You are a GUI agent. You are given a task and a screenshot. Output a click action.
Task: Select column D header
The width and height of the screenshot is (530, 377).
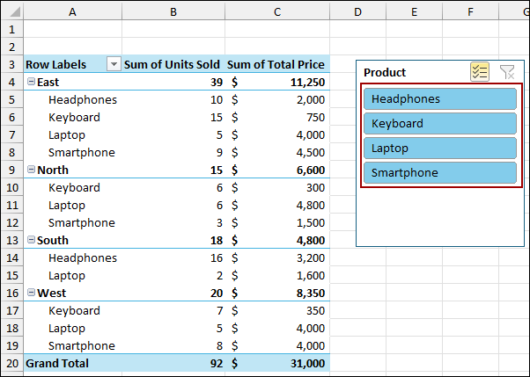(358, 11)
